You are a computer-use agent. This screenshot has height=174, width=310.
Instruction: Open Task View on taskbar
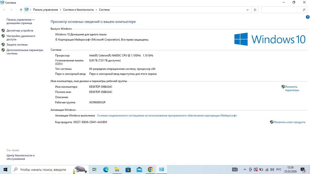pyautogui.click(x=94, y=169)
